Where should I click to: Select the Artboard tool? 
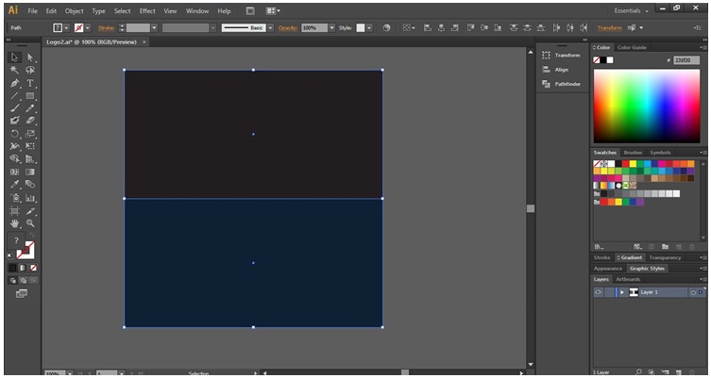pyautogui.click(x=14, y=211)
